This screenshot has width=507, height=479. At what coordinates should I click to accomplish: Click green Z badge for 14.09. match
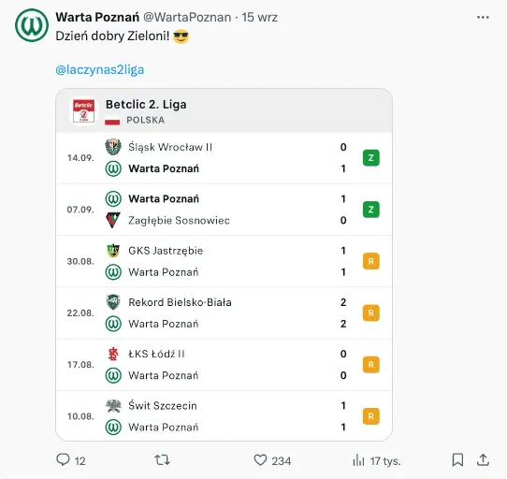click(x=370, y=158)
